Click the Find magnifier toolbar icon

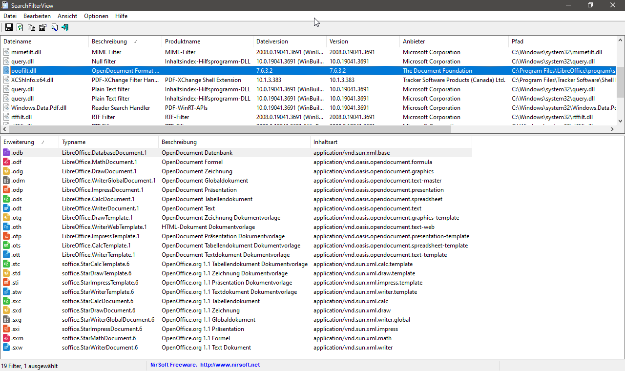tap(54, 28)
